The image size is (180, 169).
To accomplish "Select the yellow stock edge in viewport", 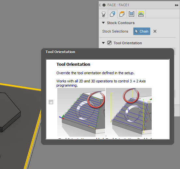I will [21, 87].
